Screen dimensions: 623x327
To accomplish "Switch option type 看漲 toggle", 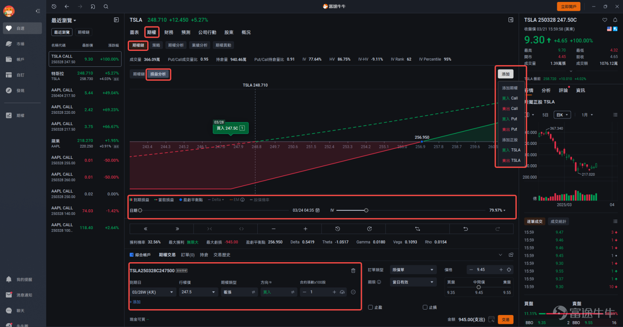I will pyautogui.click(x=239, y=292).
